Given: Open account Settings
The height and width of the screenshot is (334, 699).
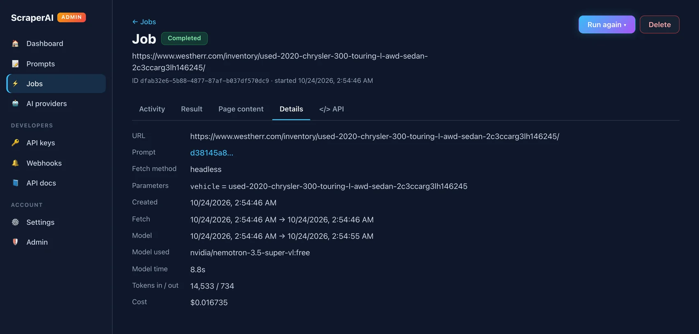Looking at the screenshot, I should tap(56, 222).
